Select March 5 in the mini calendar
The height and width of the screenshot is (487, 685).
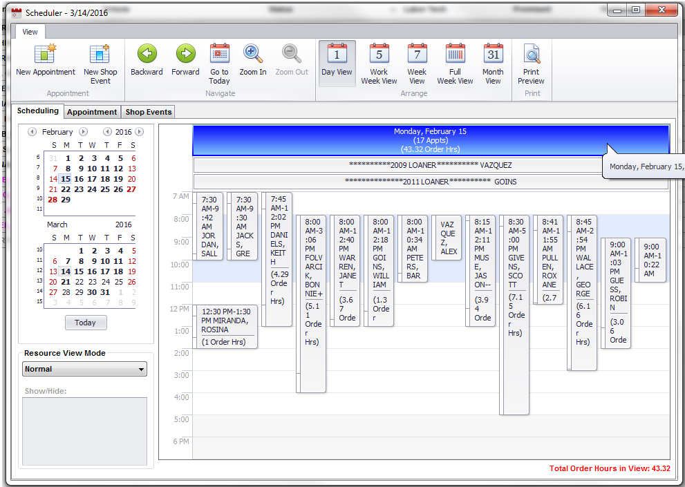tap(133, 251)
